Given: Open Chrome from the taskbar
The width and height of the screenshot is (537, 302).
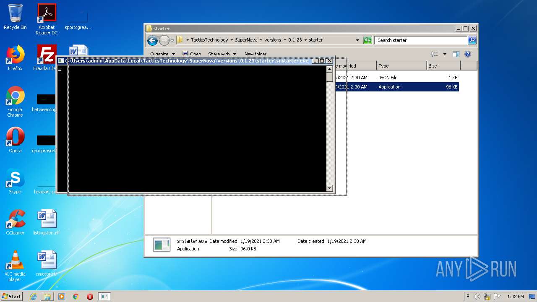Looking at the screenshot, I should pos(76,297).
